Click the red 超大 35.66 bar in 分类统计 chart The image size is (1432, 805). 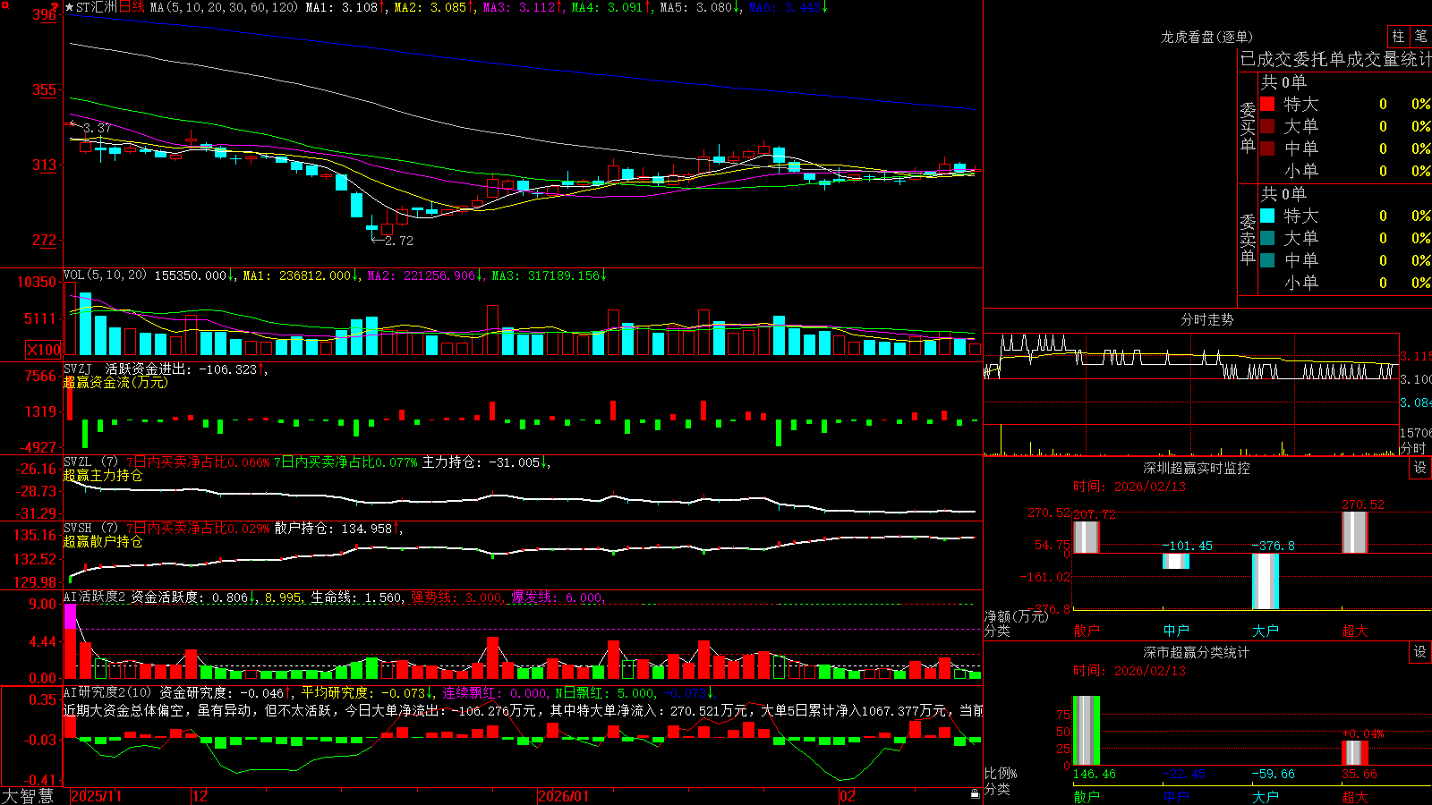click(1354, 752)
